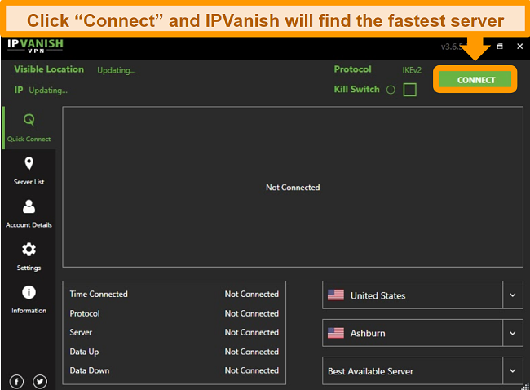Maximize the IPVanish window
Screen dimensions: 530x390
pos(500,47)
